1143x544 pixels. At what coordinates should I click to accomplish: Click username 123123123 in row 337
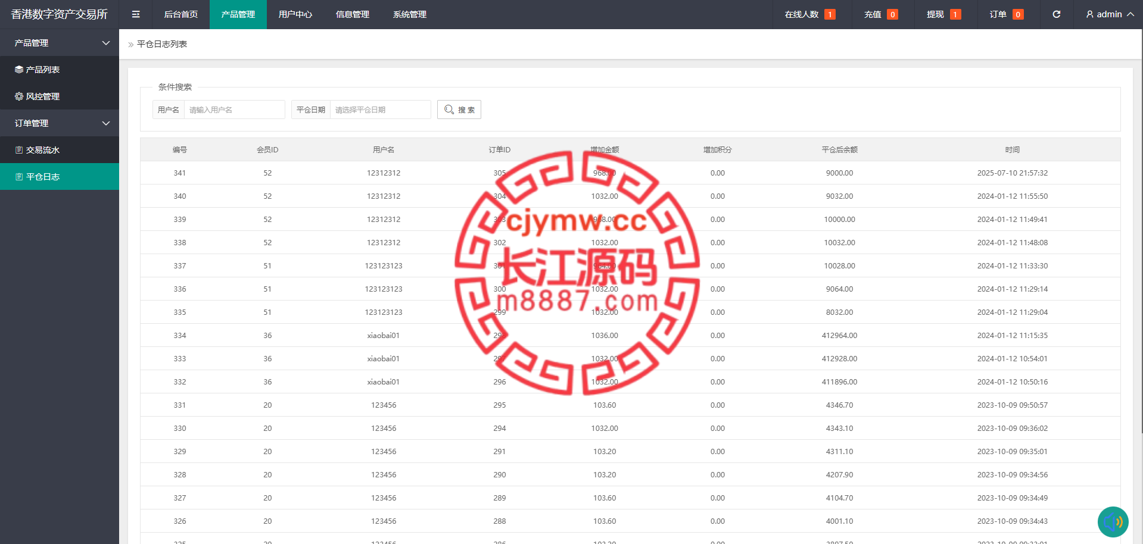coord(384,266)
